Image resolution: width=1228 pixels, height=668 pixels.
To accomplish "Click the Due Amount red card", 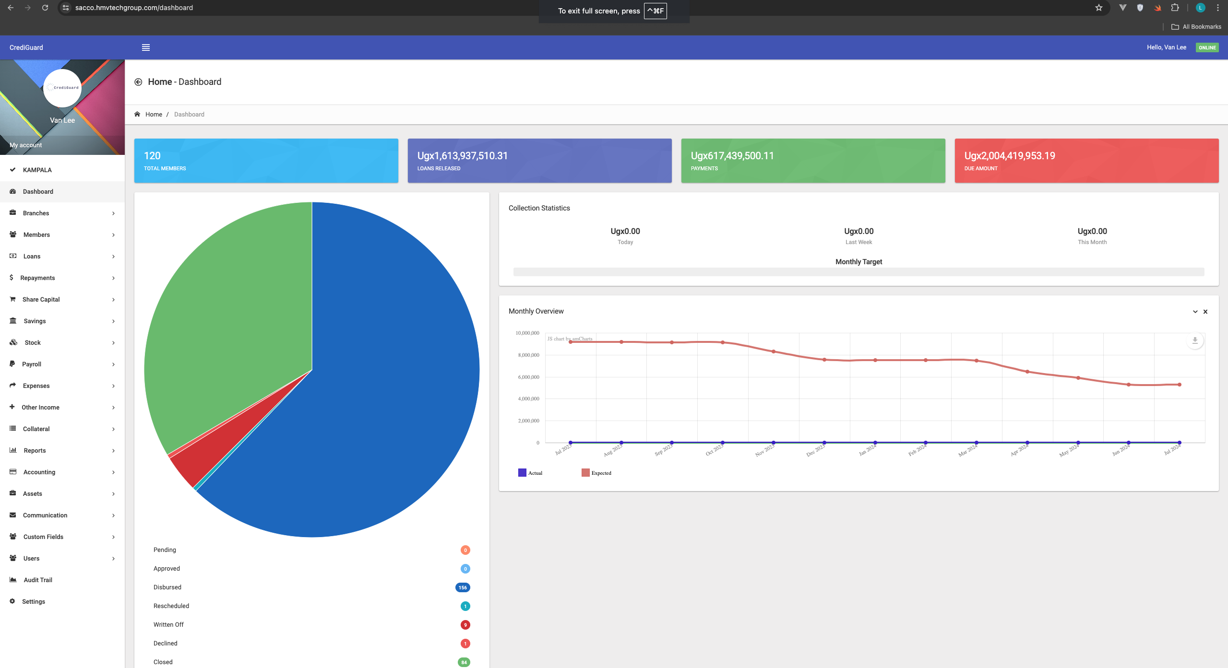I will [x=1086, y=161].
